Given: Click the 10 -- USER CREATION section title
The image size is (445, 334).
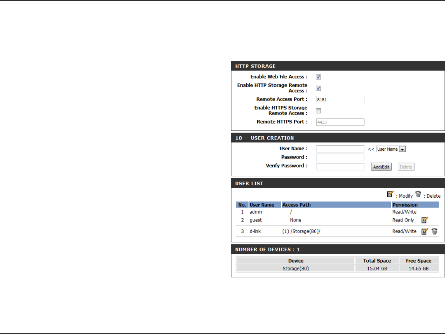Looking at the screenshot, I should 264,138.
